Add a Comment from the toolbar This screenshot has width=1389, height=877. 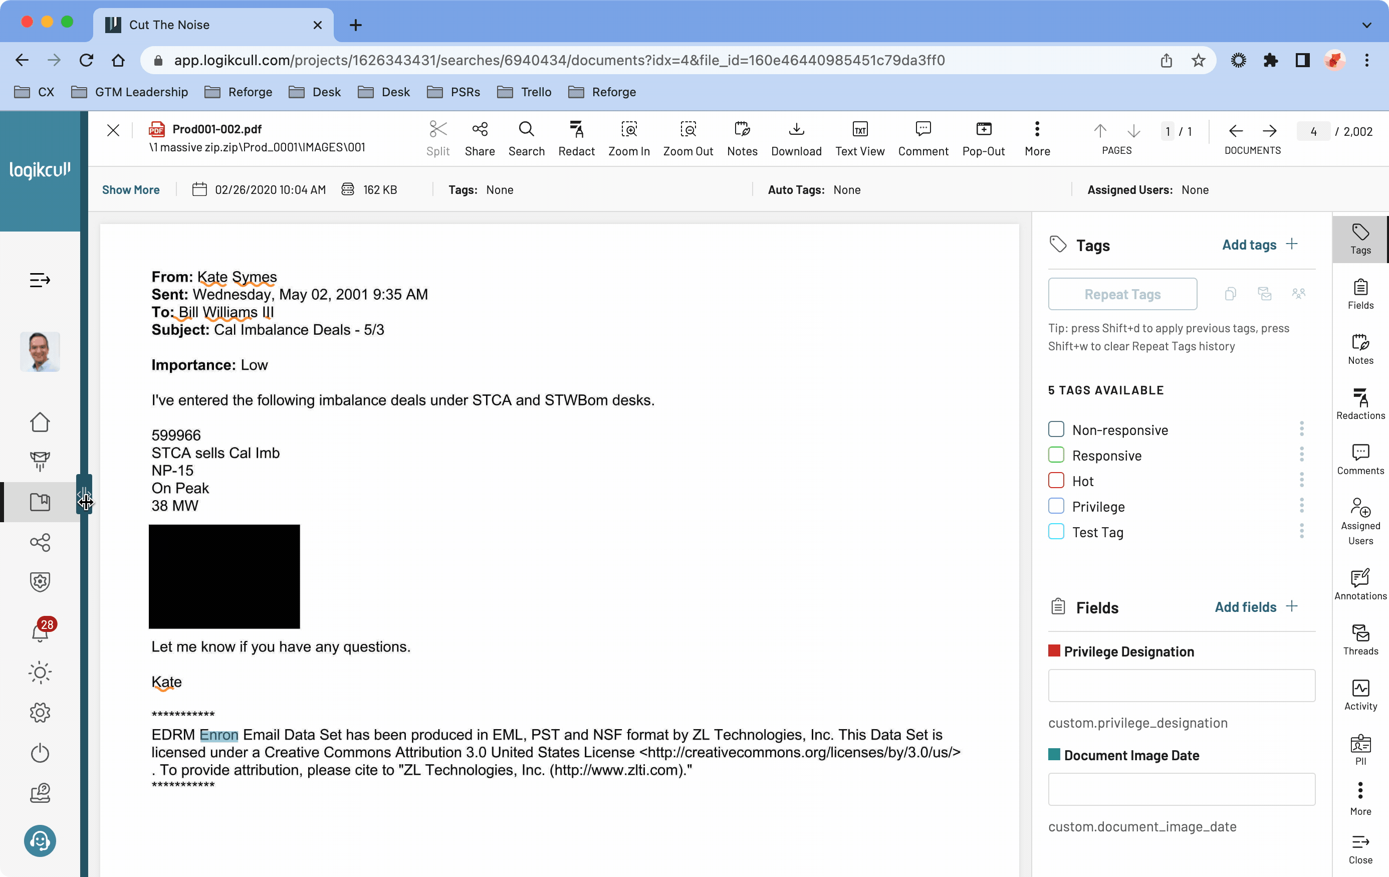click(x=923, y=138)
